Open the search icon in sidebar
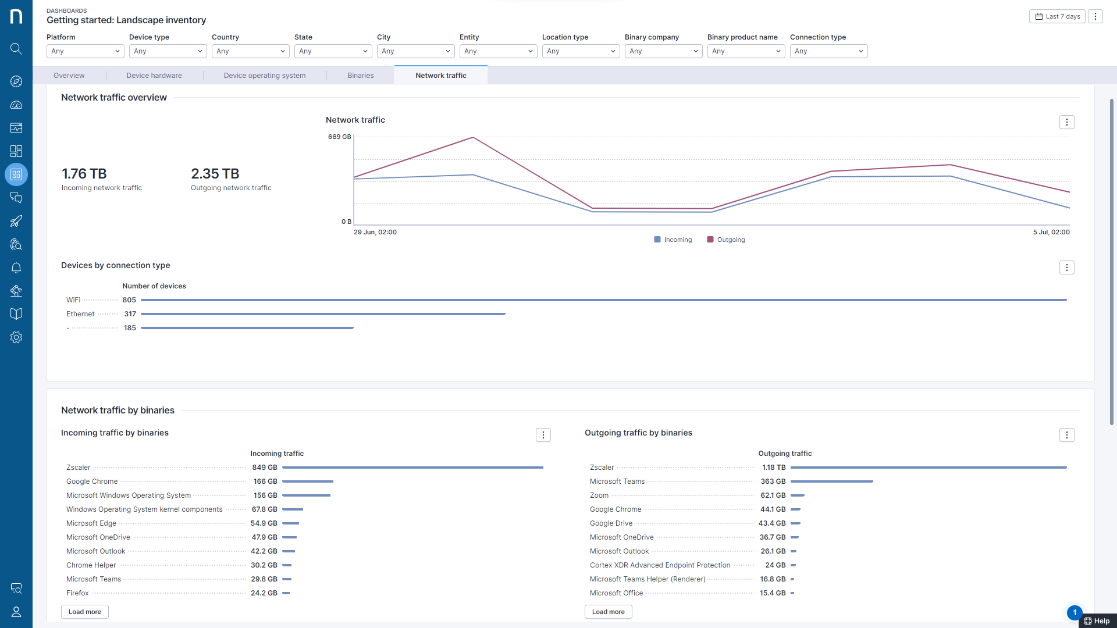Screen dimensions: 1117x628 coord(16,49)
